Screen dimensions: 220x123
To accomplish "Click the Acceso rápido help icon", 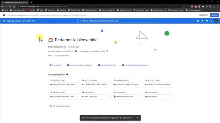I will tap(67, 74).
